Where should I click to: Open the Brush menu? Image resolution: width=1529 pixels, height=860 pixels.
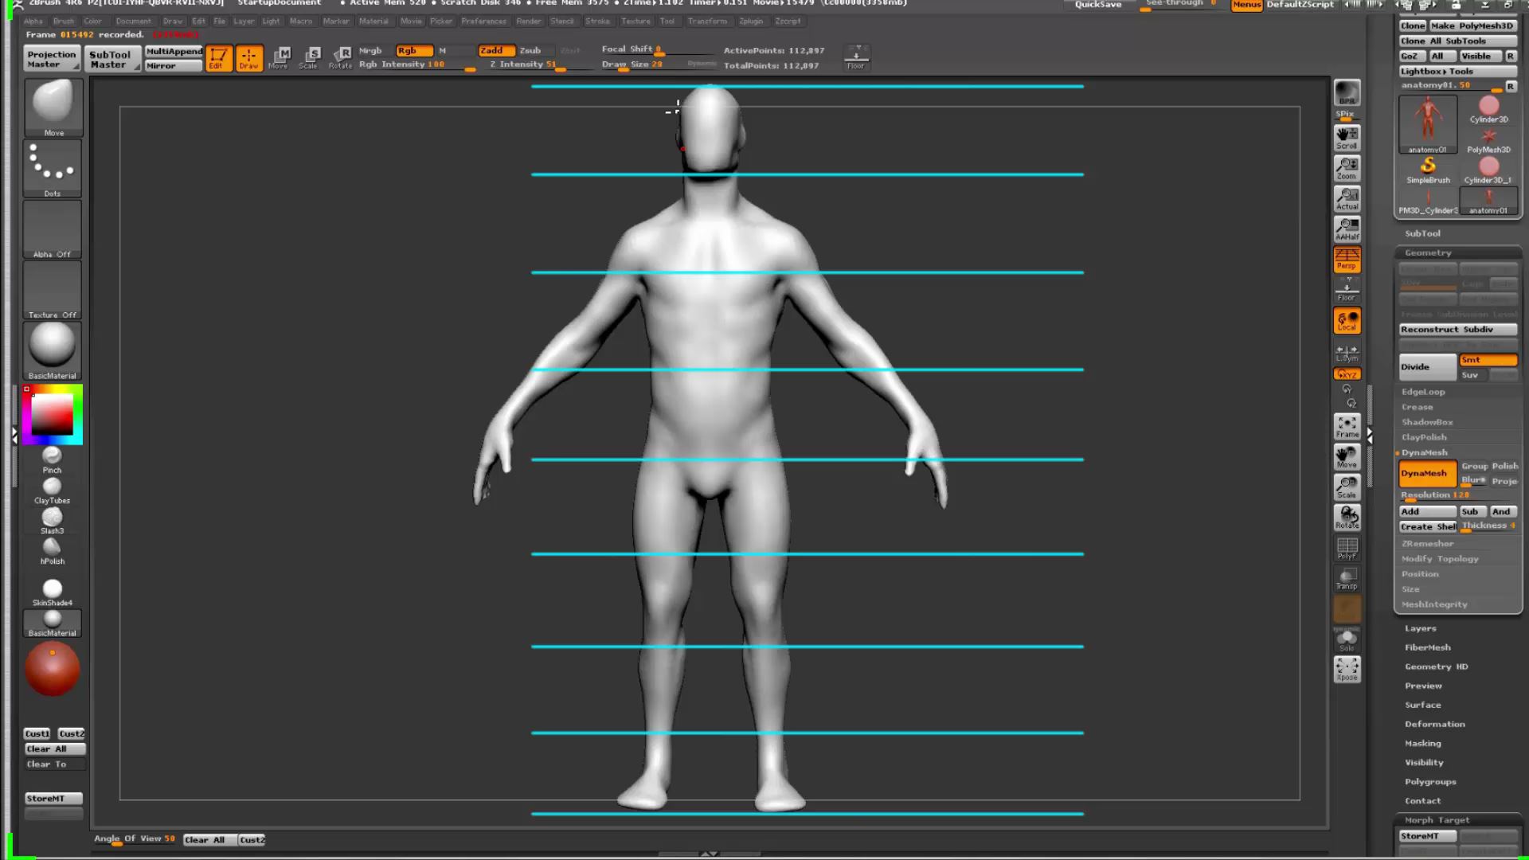click(x=63, y=21)
